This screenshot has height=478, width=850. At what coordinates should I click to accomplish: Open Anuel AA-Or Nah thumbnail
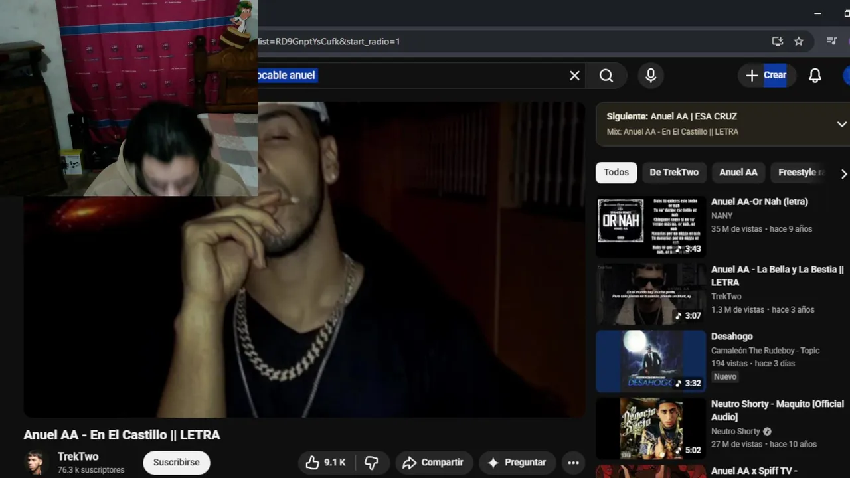(x=651, y=226)
